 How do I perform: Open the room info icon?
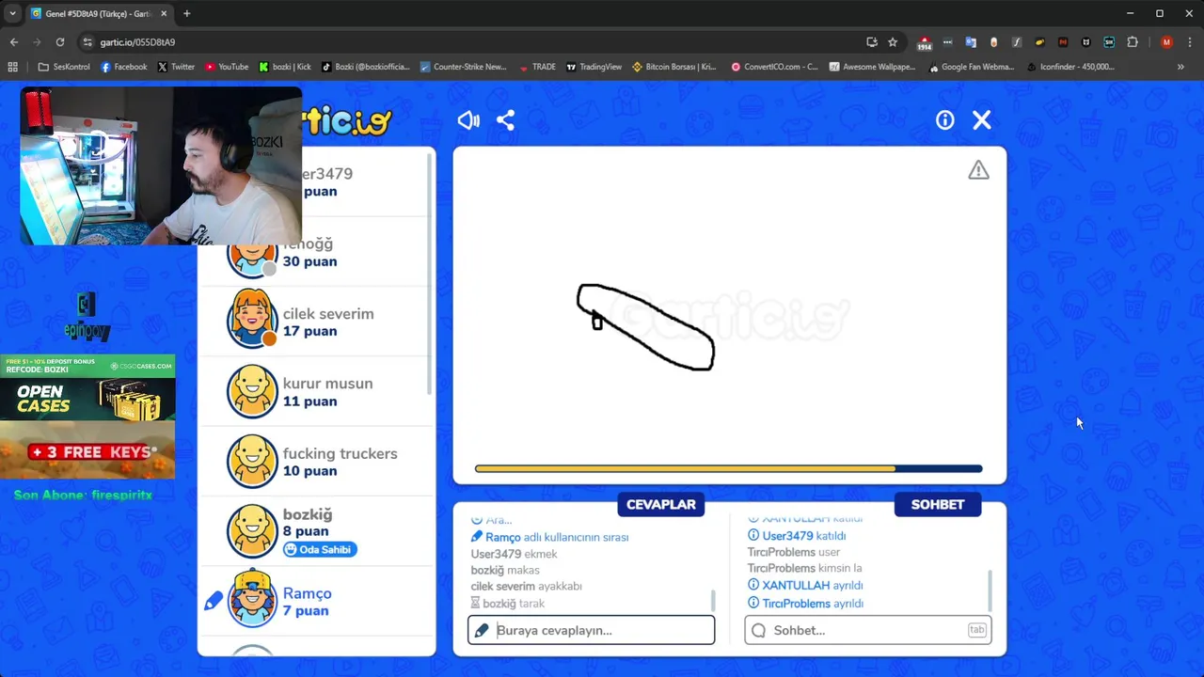click(944, 120)
